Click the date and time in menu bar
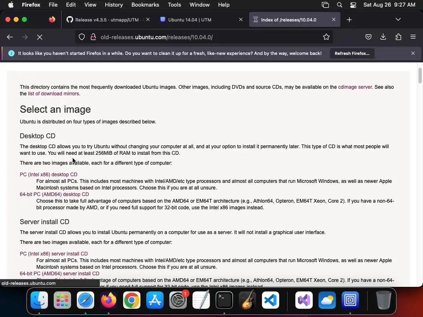This screenshot has height=317, width=423. tap(389, 5)
